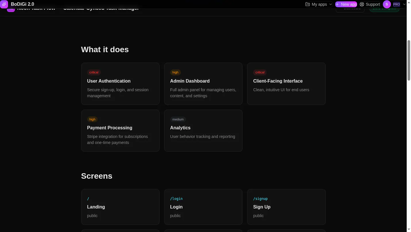The image size is (411, 232).
Task: Open the Landing screen card
Action: tap(120, 207)
